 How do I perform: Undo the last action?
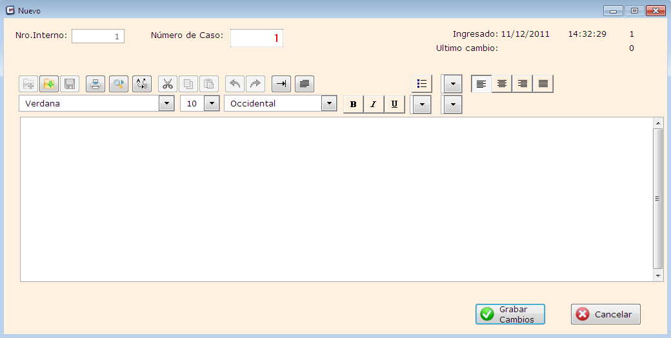point(235,84)
